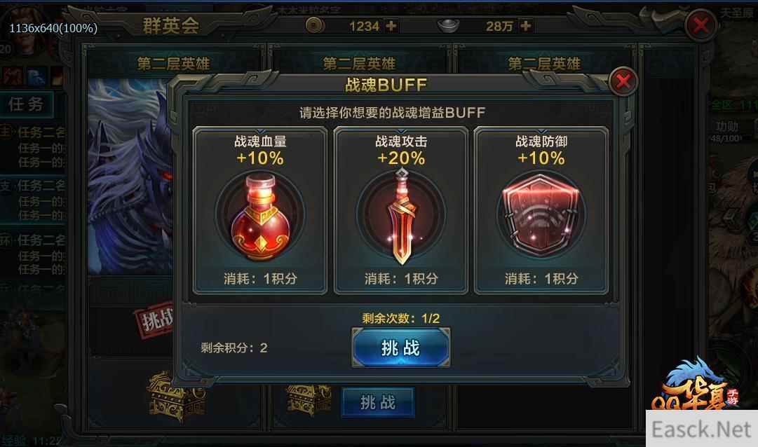
Task: Select third 第二层英雄 column header
Action: click(544, 63)
